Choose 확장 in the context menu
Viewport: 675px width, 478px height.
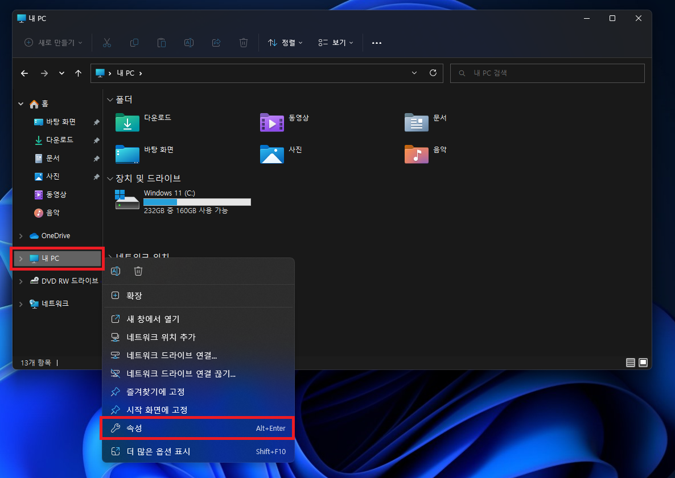pyautogui.click(x=198, y=296)
